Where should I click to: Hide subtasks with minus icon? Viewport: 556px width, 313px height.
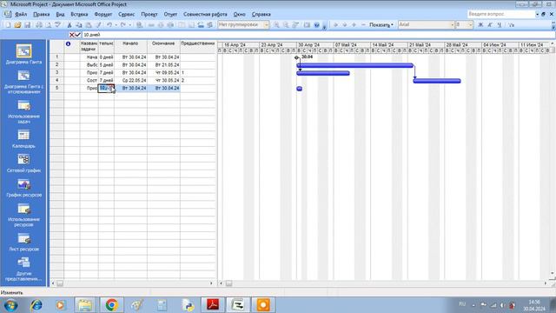(x=363, y=25)
